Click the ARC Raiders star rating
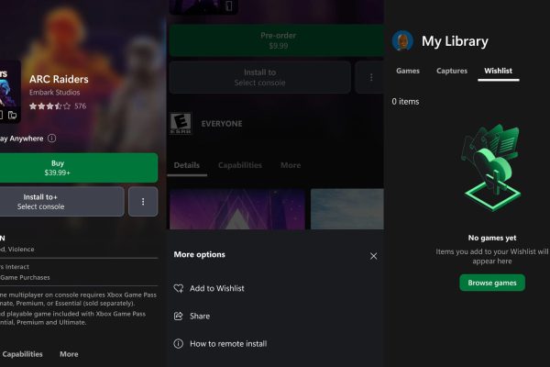550x367 pixels. 48,106
